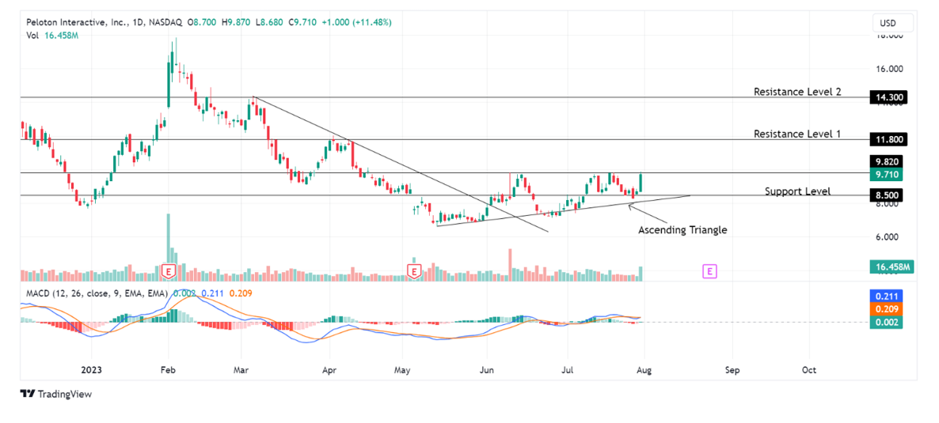Click the Aug label on the time axis
This screenshot has width=939, height=423.
point(644,370)
